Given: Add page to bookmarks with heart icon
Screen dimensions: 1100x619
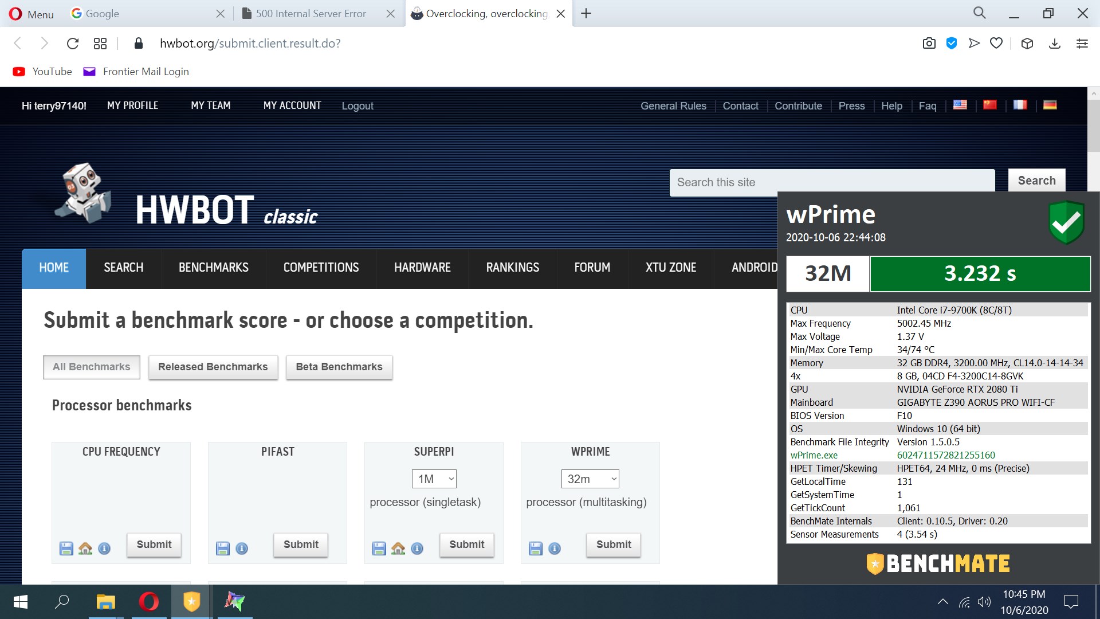Looking at the screenshot, I should pyautogui.click(x=996, y=44).
